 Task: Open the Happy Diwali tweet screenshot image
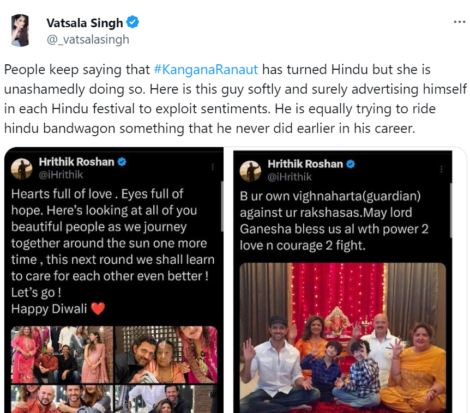114,280
